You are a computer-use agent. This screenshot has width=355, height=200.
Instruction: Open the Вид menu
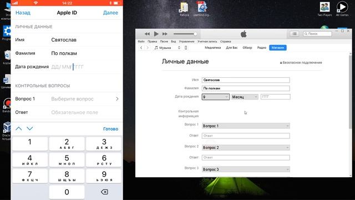pyautogui.click(x=174, y=42)
